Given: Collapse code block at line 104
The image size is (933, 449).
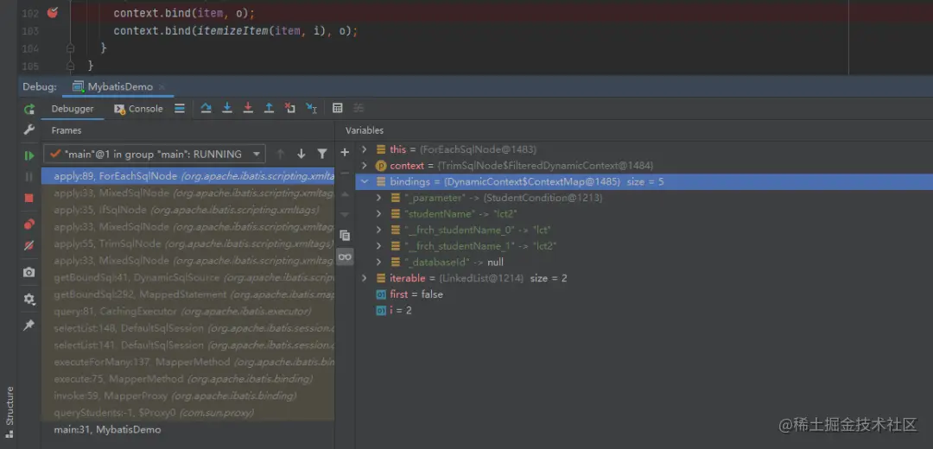Looking at the screenshot, I should 70,47.
